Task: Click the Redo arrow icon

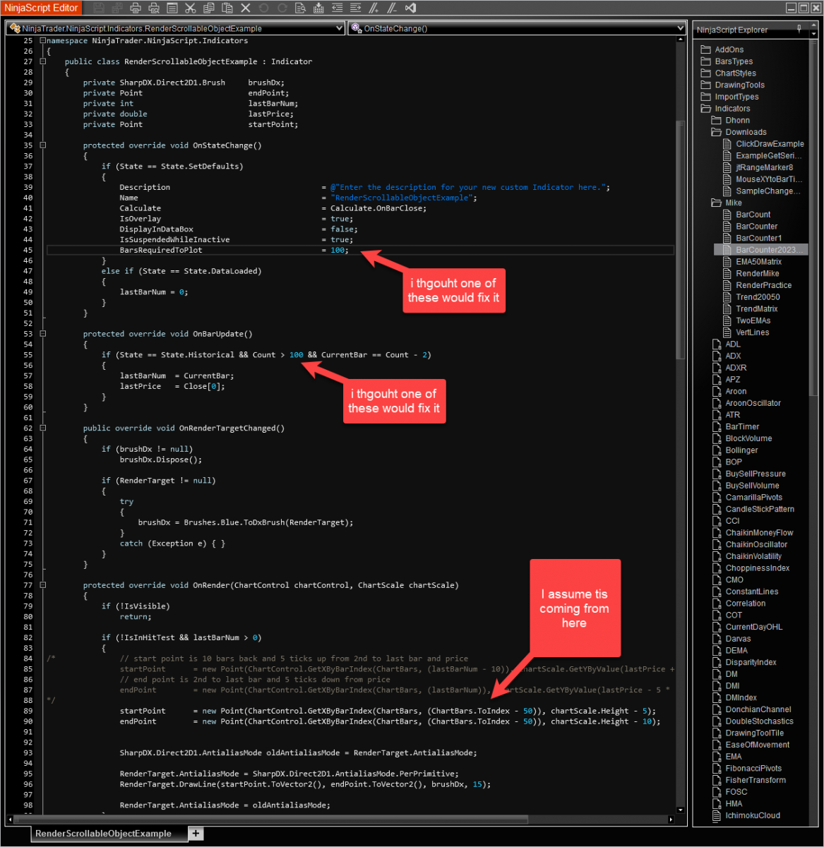Action: coord(282,8)
